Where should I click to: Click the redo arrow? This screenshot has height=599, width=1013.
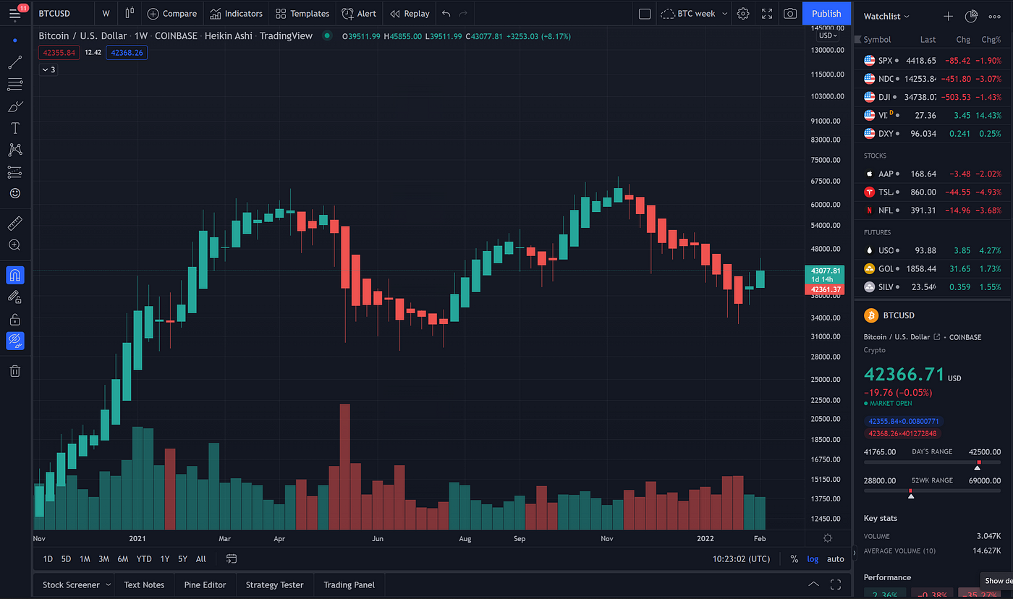pyautogui.click(x=463, y=13)
